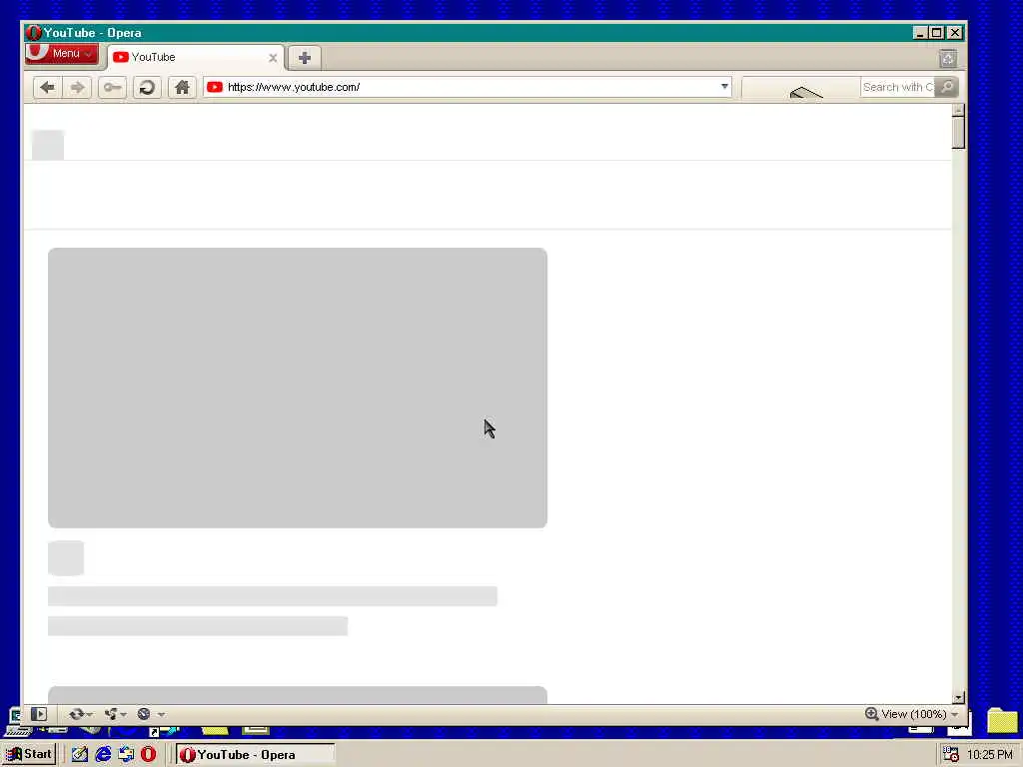Toggle the side panel button in status bar
1023x767 pixels.
tap(39, 714)
